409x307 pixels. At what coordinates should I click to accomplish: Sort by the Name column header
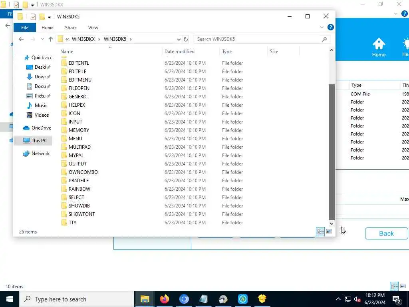coord(67,52)
